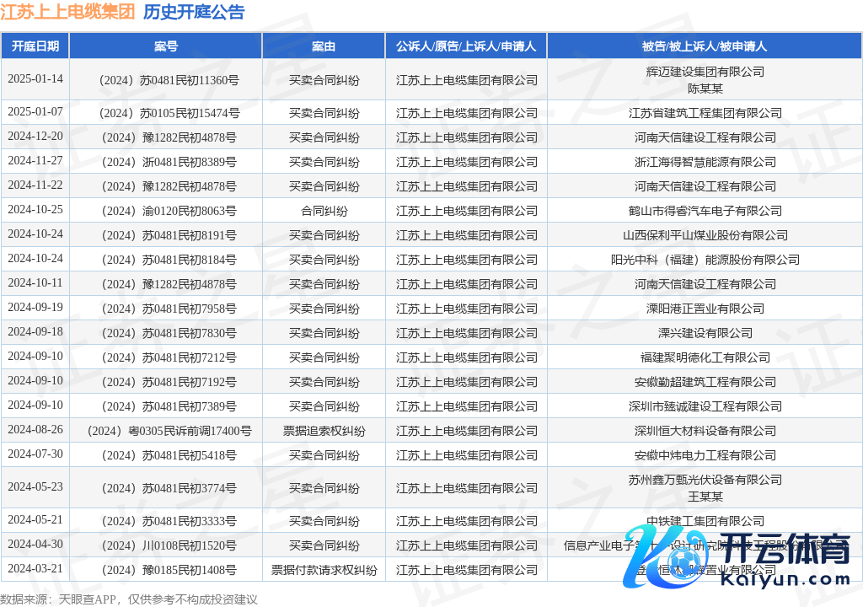Click defendant 阳光中科（福建）能源股份有限公司
The width and height of the screenshot is (863, 607).
tap(705, 260)
